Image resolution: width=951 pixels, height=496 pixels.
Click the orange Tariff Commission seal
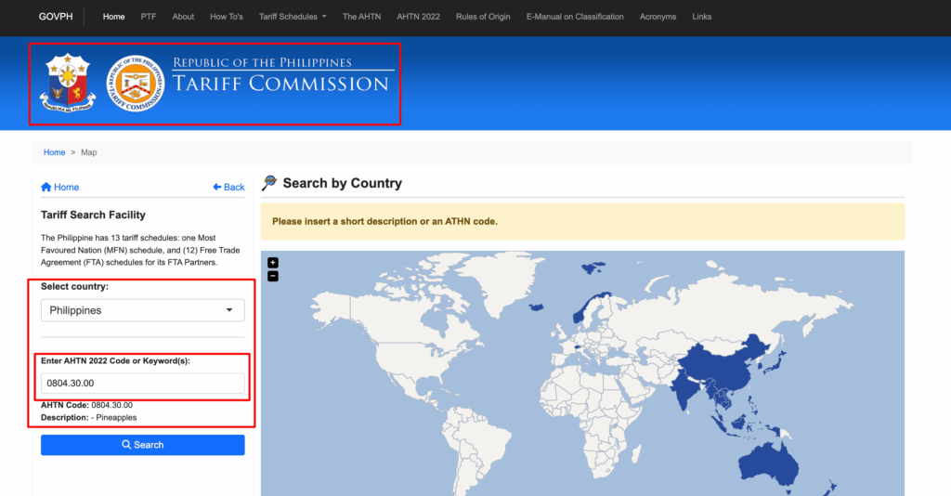pyautogui.click(x=136, y=84)
